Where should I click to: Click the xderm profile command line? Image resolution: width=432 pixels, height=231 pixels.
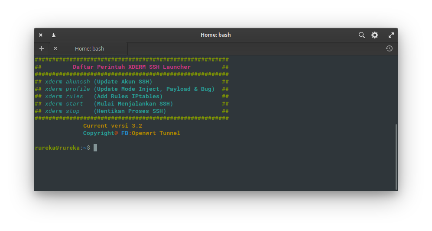tap(132, 89)
